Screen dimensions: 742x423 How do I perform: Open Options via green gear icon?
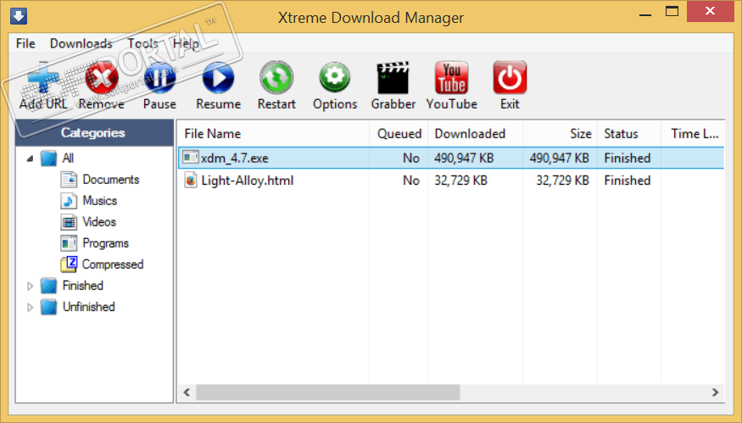click(x=335, y=77)
